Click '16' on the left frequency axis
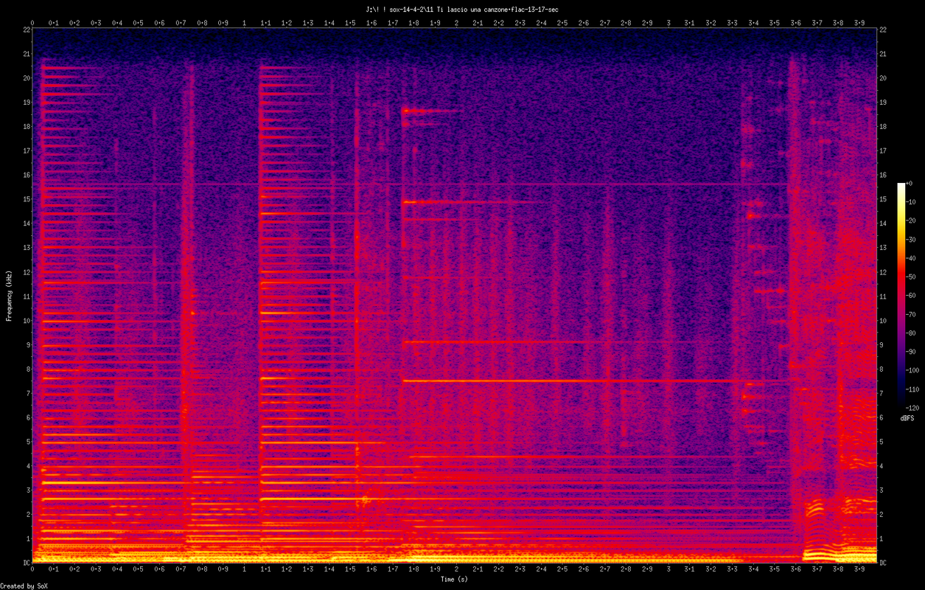This screenshot has height=590, width=925. coord(26,175)
